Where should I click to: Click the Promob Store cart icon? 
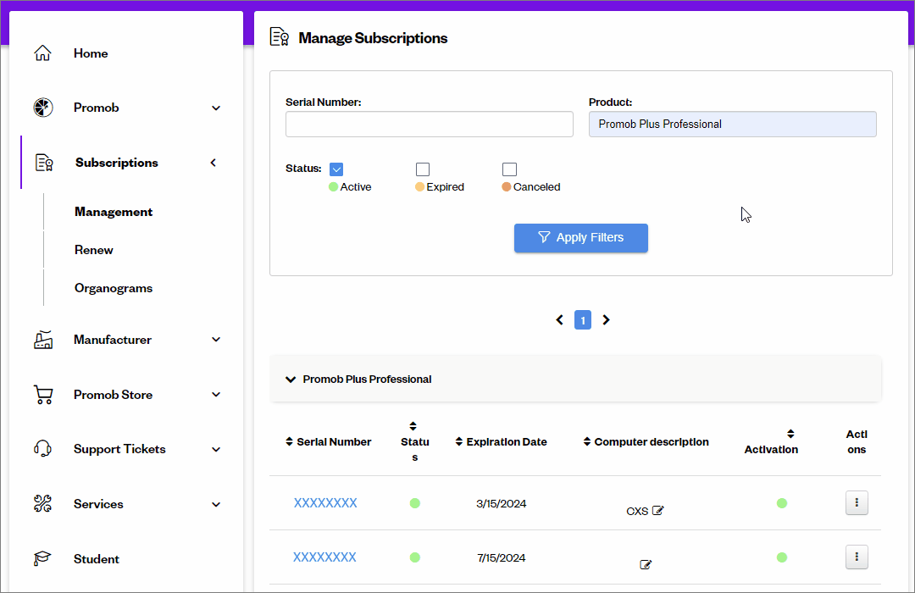coord(43,395)
